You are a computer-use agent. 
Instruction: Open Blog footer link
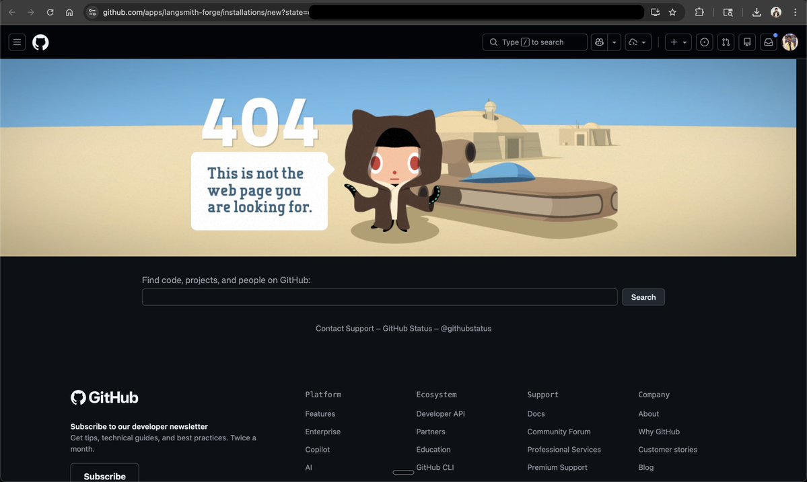click(646, 467)
